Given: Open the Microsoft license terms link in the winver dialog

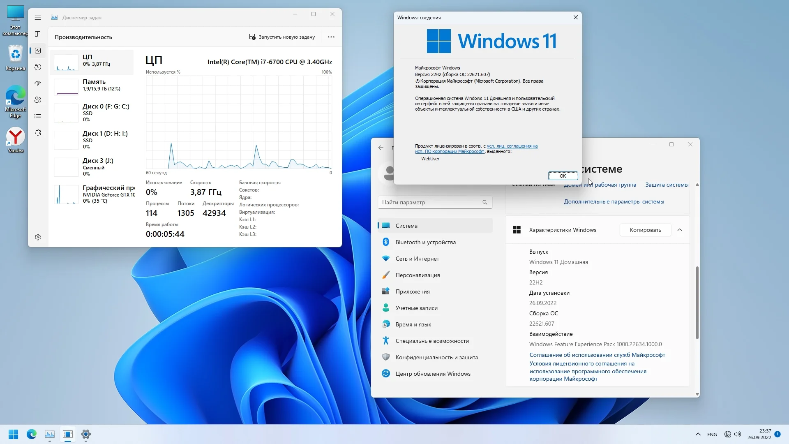Looking at the screenshot, I should tap(512, 146).
